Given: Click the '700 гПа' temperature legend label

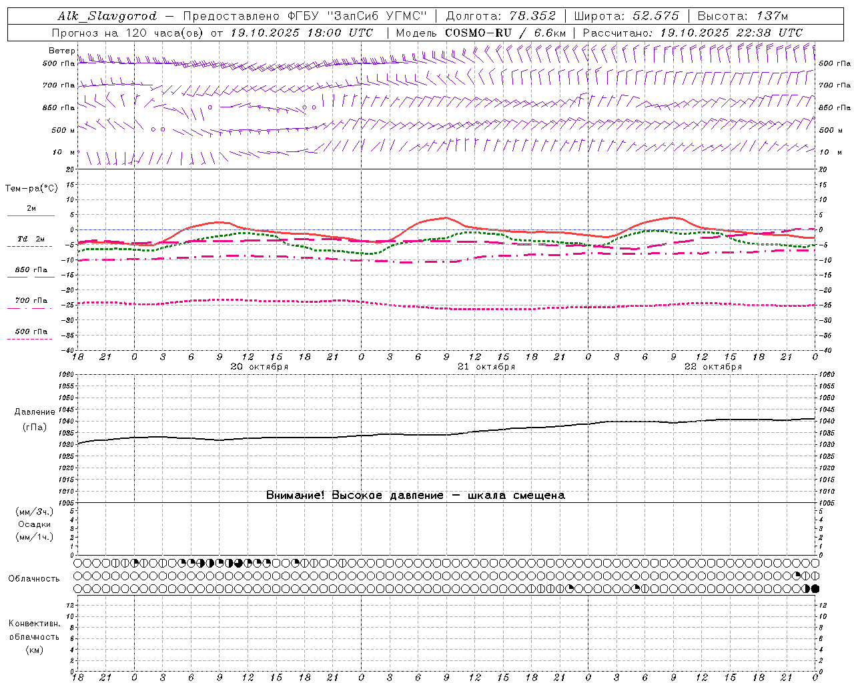Looking at the screenshot, I should (31, 300).
